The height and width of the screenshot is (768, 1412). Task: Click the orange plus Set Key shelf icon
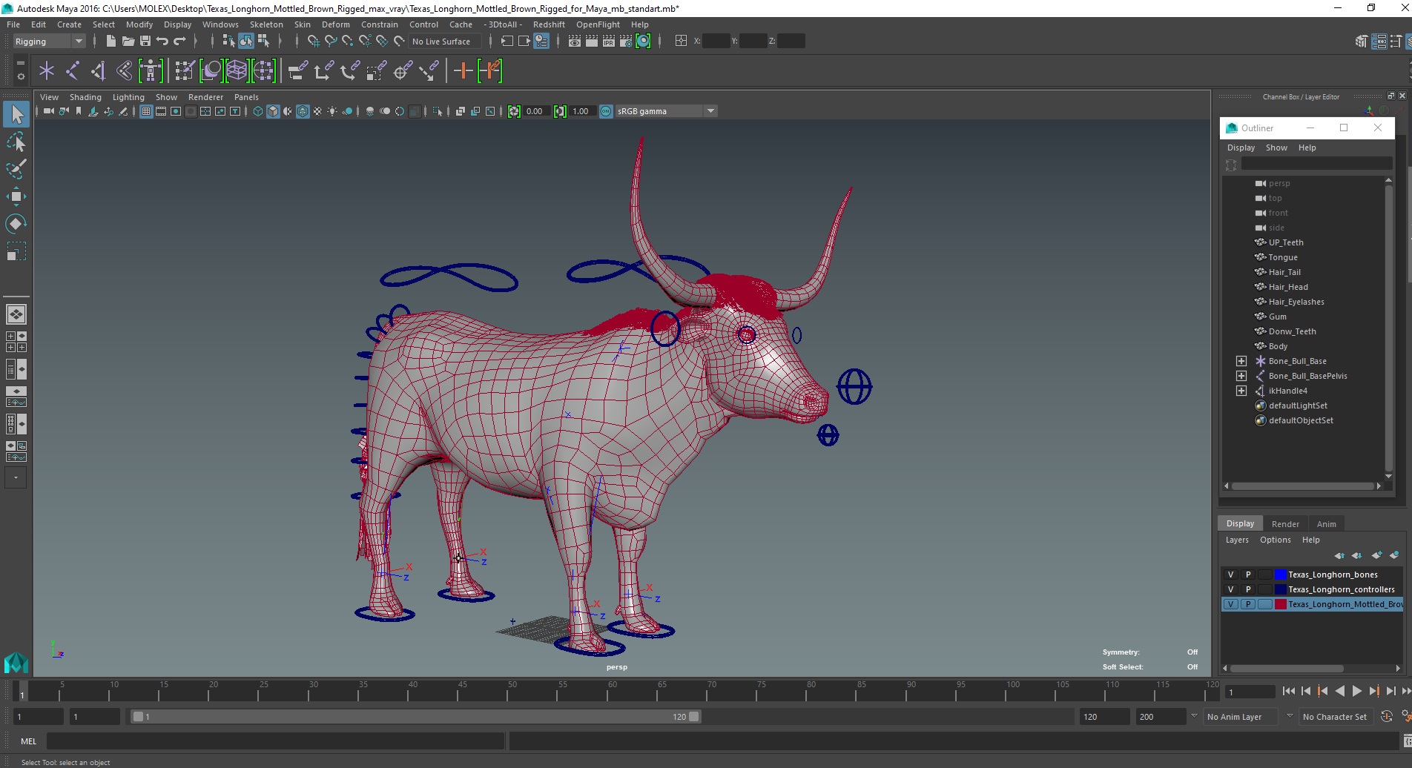click(x=463, y=71)
